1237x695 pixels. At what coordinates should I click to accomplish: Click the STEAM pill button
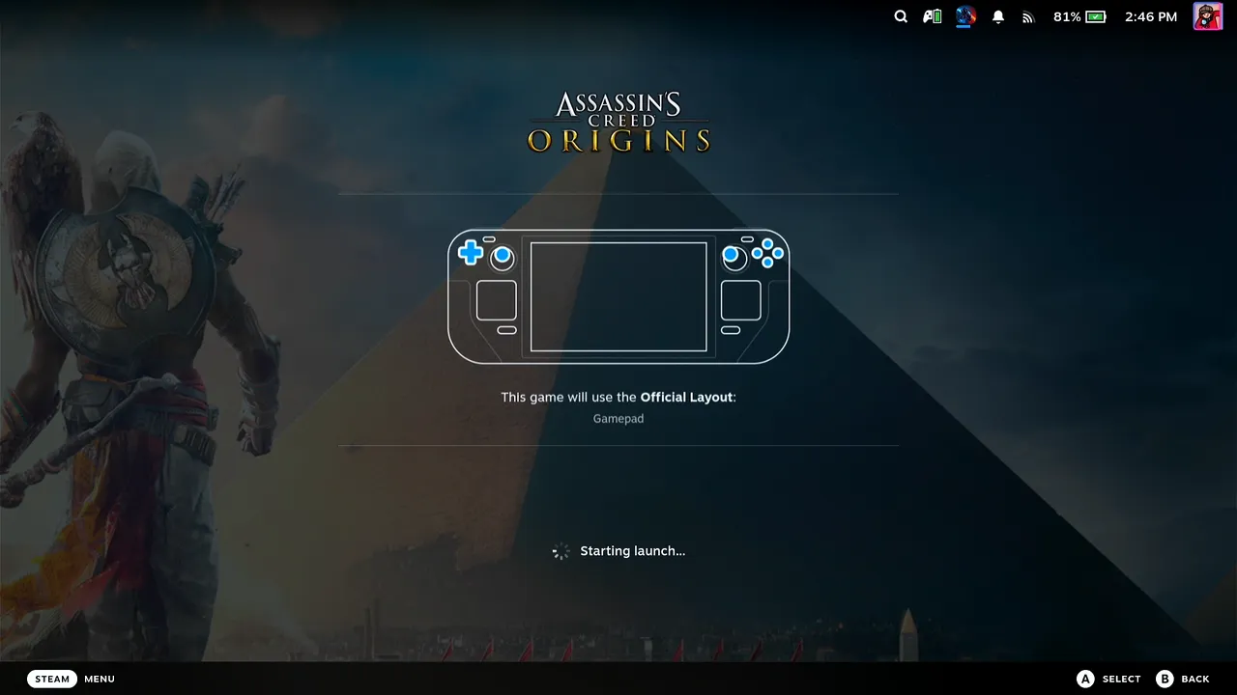tap(52, 679)
